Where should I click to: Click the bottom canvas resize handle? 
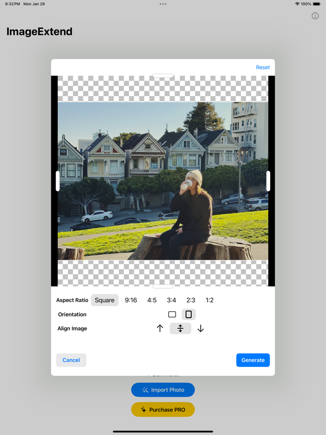[163, 286]
